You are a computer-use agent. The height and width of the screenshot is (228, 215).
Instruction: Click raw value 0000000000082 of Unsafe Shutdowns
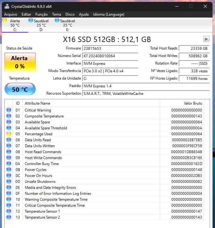click(x=186, y=182)
